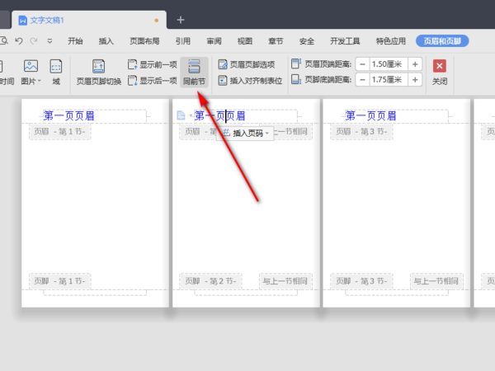Switch to 引用 tab
This screenshot has width=495, height=371.
pyautogui.click(x=183, y=41)
